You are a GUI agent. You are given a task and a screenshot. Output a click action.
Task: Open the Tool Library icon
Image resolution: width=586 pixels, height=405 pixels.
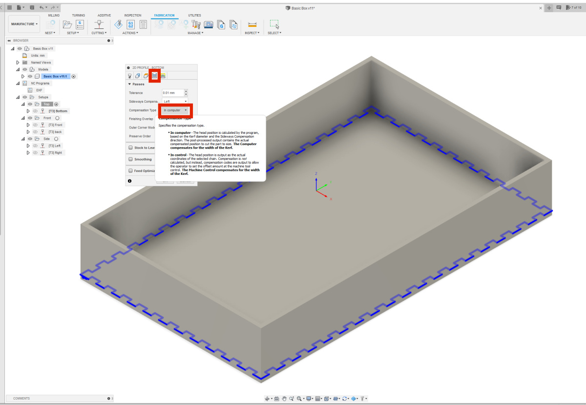(196, 24)
